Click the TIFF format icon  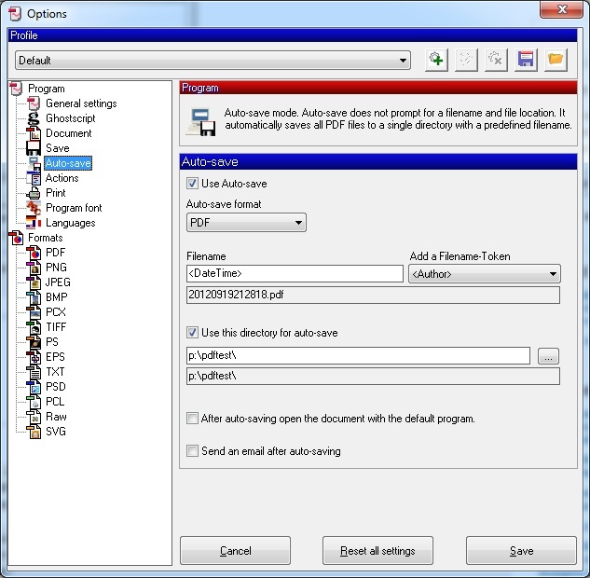coord(34,327)
